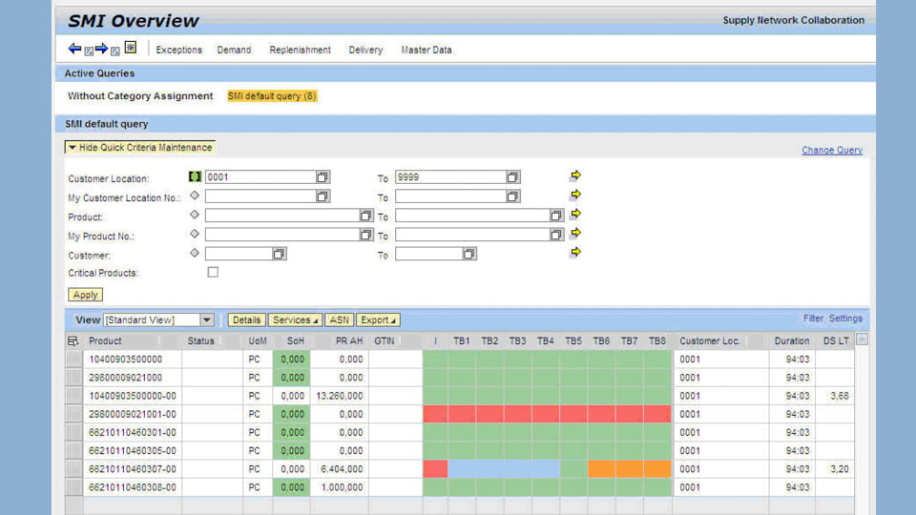This screenshot has height=515, width=916.
Task: Open the Master Data menu
Action: 427,51
